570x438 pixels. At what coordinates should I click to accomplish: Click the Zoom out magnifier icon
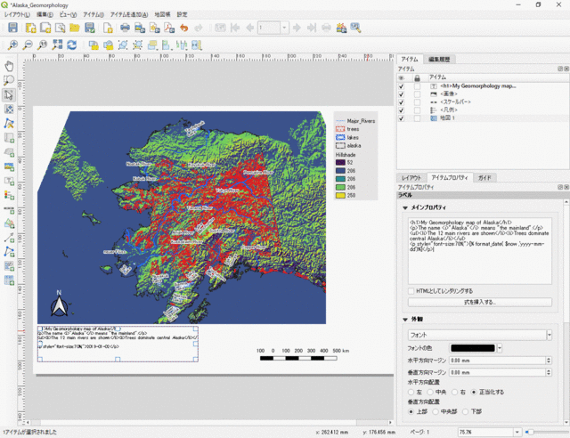[28, 45]
